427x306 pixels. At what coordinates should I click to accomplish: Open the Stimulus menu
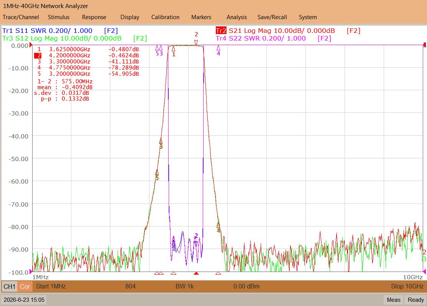59,17
